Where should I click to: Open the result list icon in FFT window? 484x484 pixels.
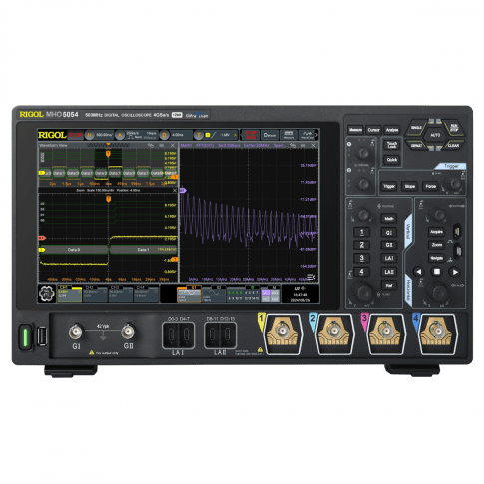[311, 277]
